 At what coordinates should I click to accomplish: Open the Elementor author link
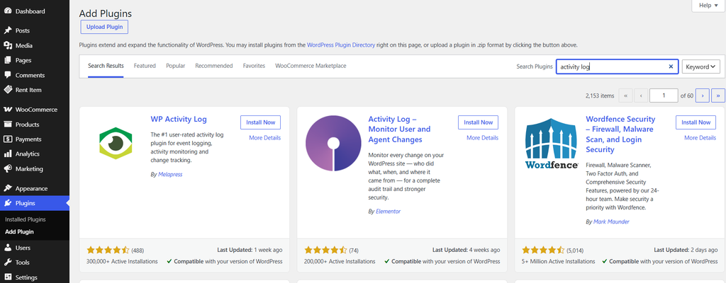[x=388, y=212]
